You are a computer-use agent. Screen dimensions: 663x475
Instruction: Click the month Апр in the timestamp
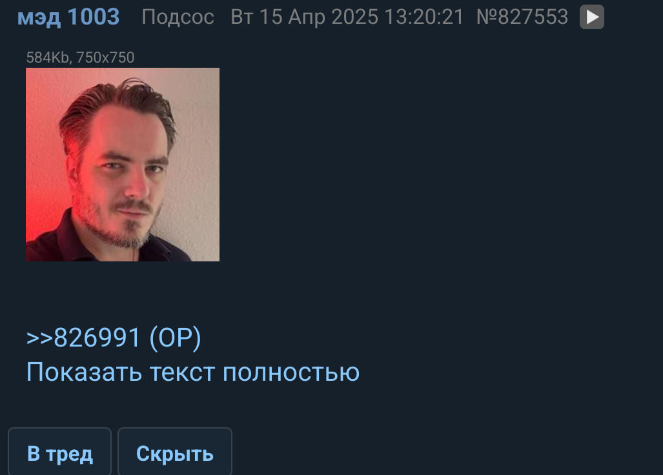pos(308,18)
